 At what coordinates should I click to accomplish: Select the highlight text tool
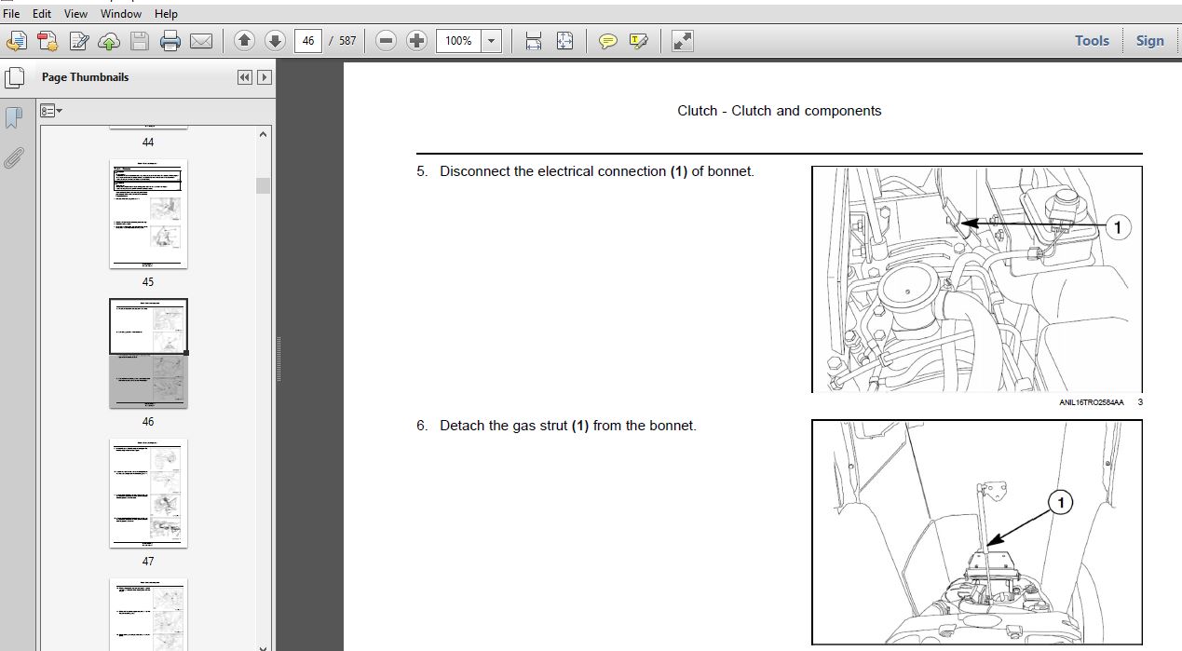639,41
